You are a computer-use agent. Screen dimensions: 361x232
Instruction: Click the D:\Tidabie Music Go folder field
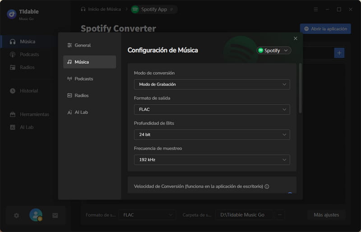(x=244, y=215)
